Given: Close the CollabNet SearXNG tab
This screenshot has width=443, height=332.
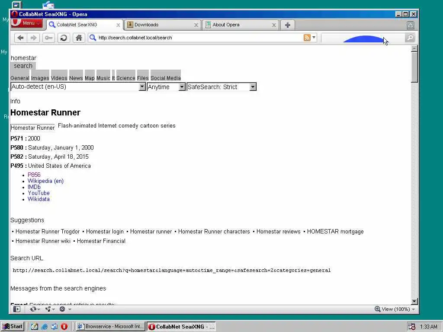Looking at the screenshot, I should [x=118, y=25].
